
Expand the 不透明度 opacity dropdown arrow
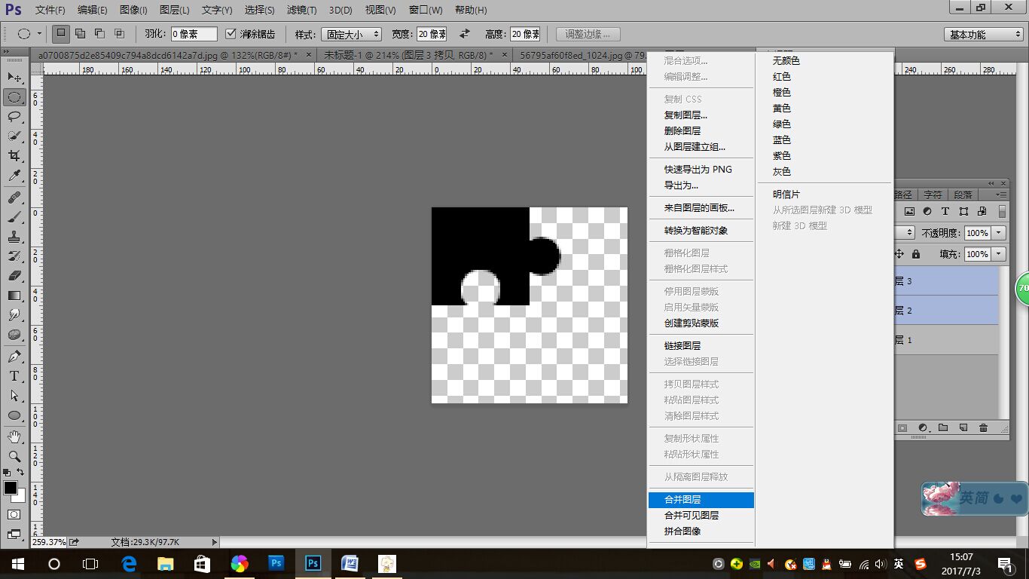coord(999,234)
